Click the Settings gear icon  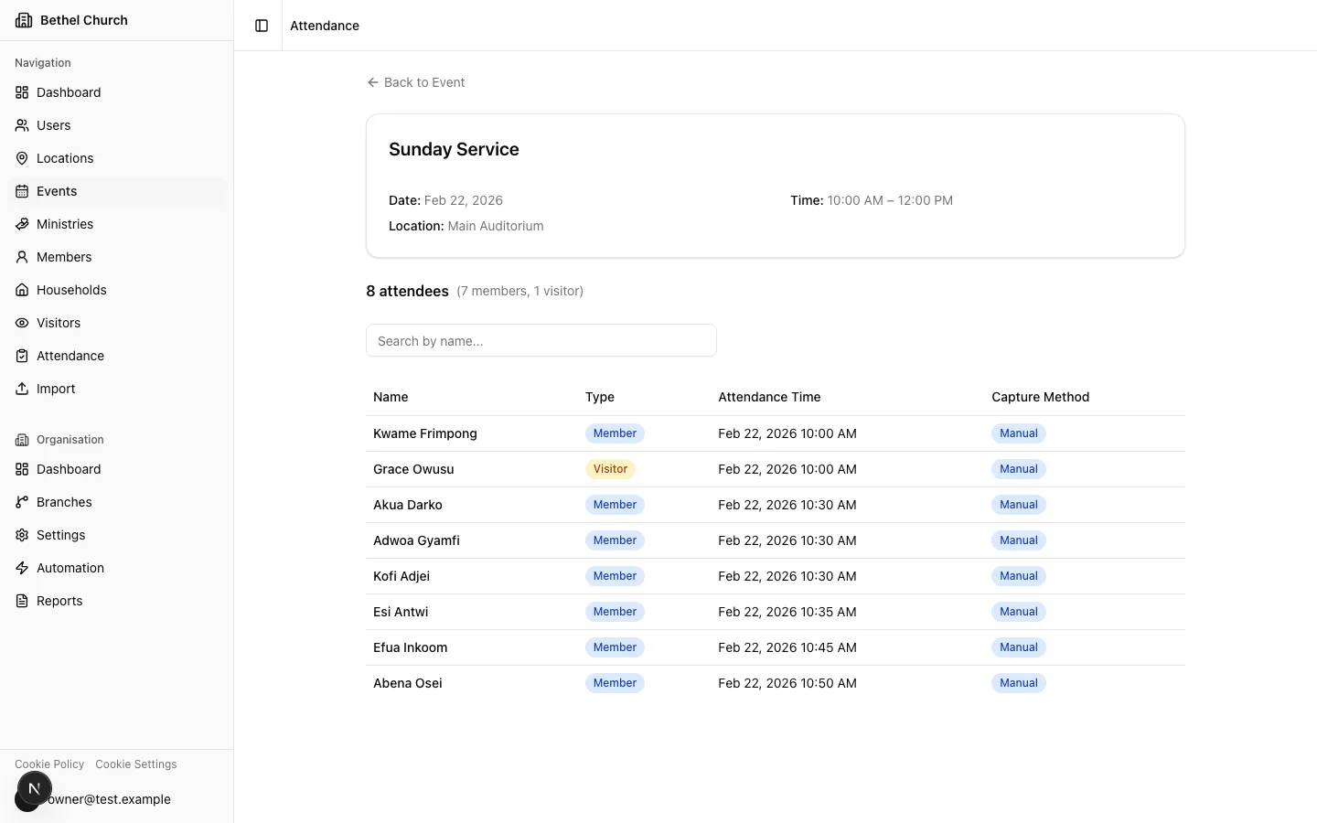click(x=22, y=535)
